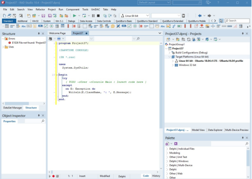Click the component palette Search field

click(237, 21)
